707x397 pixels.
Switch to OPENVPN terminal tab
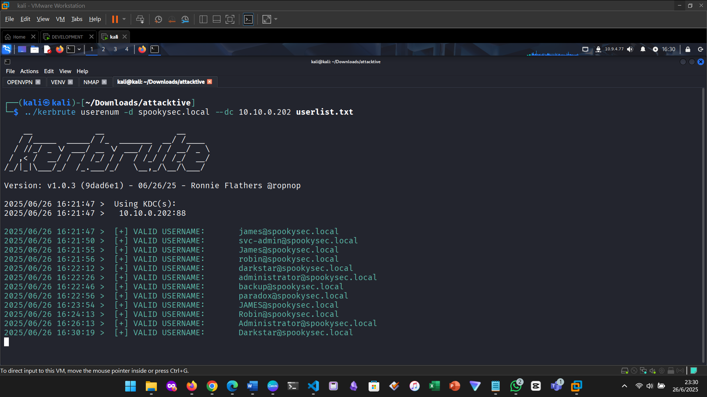(x=20, y=82)
